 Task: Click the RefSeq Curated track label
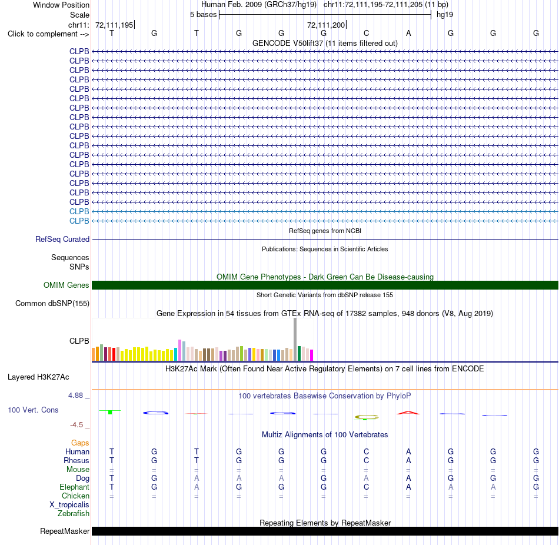pos(62,240)
